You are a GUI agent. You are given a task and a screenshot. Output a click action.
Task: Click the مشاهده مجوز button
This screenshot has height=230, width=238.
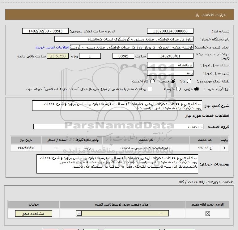34,213
